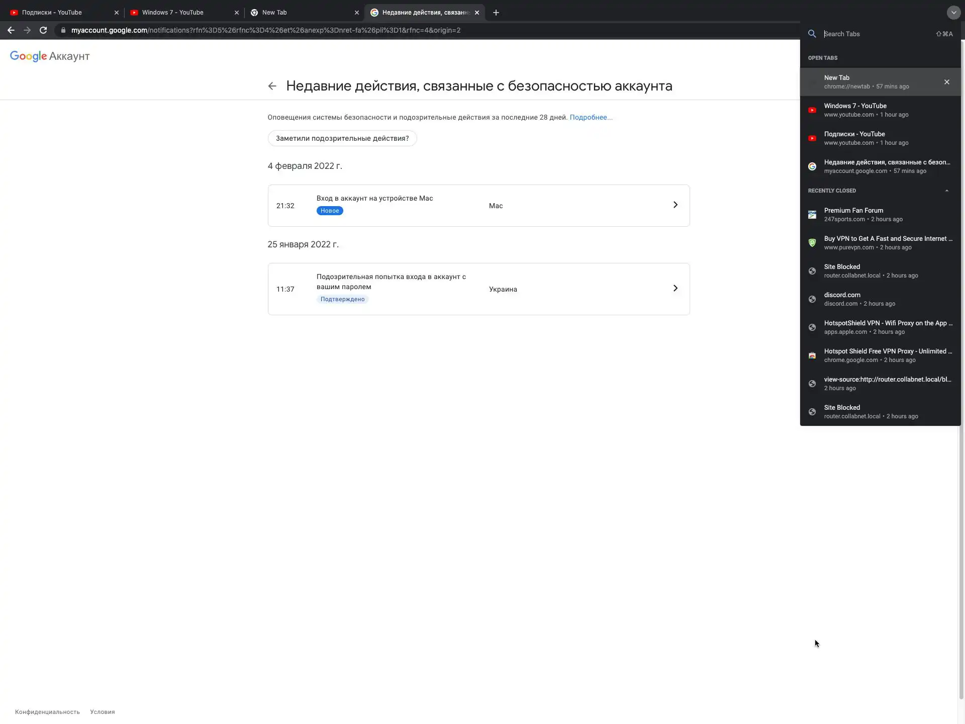Click the lock icon in the address bar
This screenshot has width=965, height=724.
pos(63,30)
